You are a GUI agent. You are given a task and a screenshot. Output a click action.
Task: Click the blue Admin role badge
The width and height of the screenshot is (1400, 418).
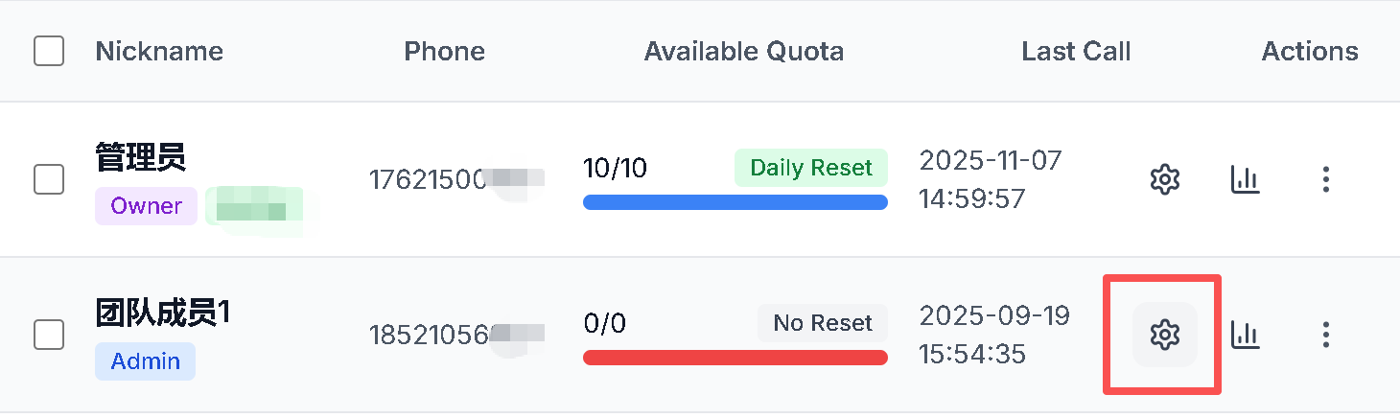pos(145,361)
